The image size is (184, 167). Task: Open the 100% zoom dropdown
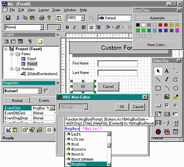coord(83,18)
